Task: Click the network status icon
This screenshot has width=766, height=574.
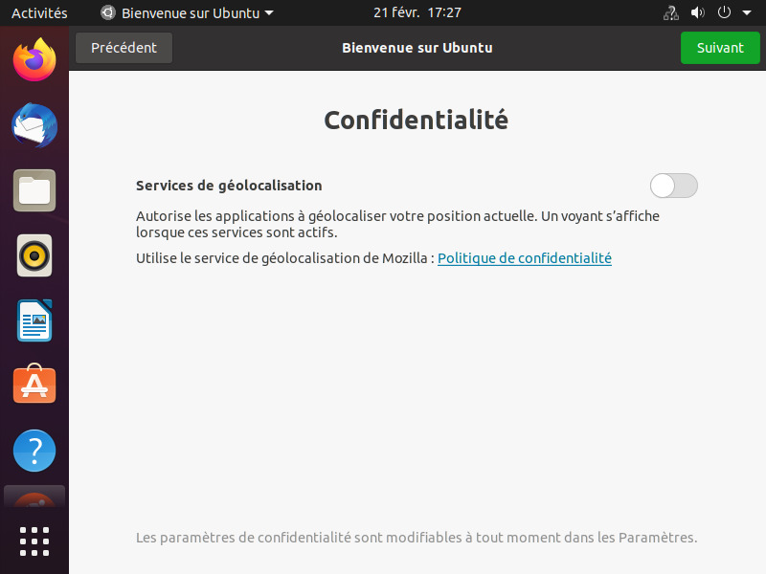Action: point(670,13)
